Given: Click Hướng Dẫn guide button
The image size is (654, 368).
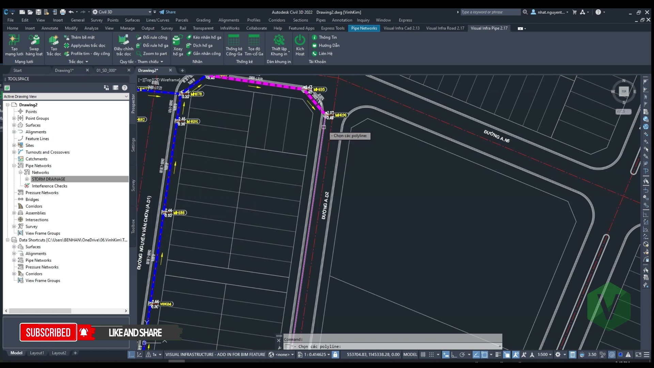Looking at the screenshot, I should 326,45.
